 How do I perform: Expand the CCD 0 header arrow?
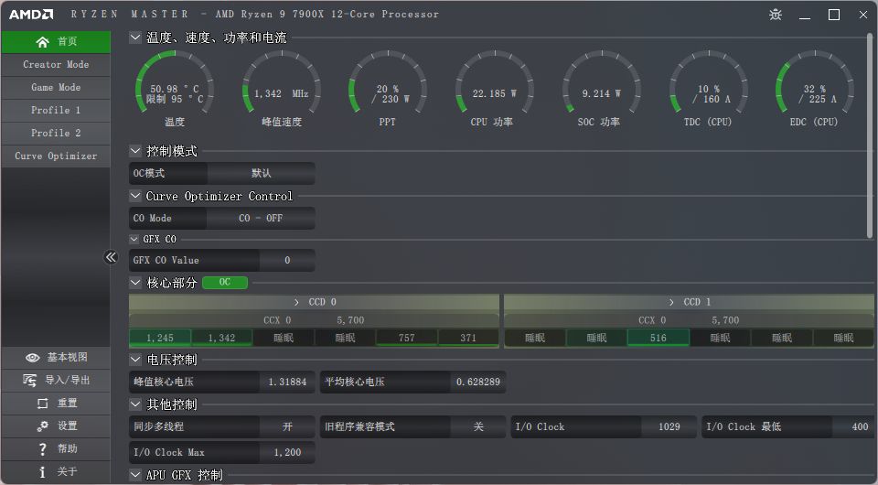click(x=296, y=302)
